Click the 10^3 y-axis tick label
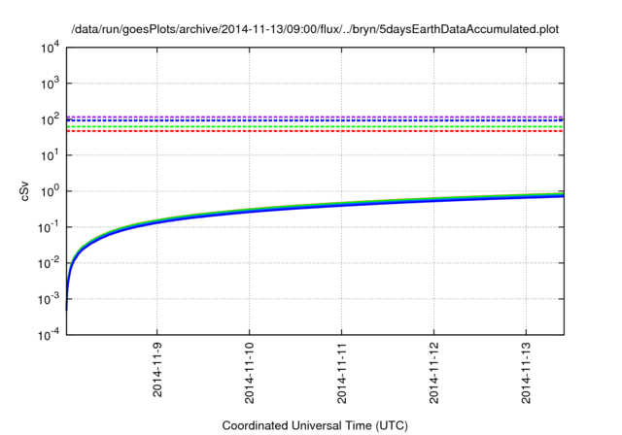This screenshot has width=622, height=435. (x=51, y=84)
